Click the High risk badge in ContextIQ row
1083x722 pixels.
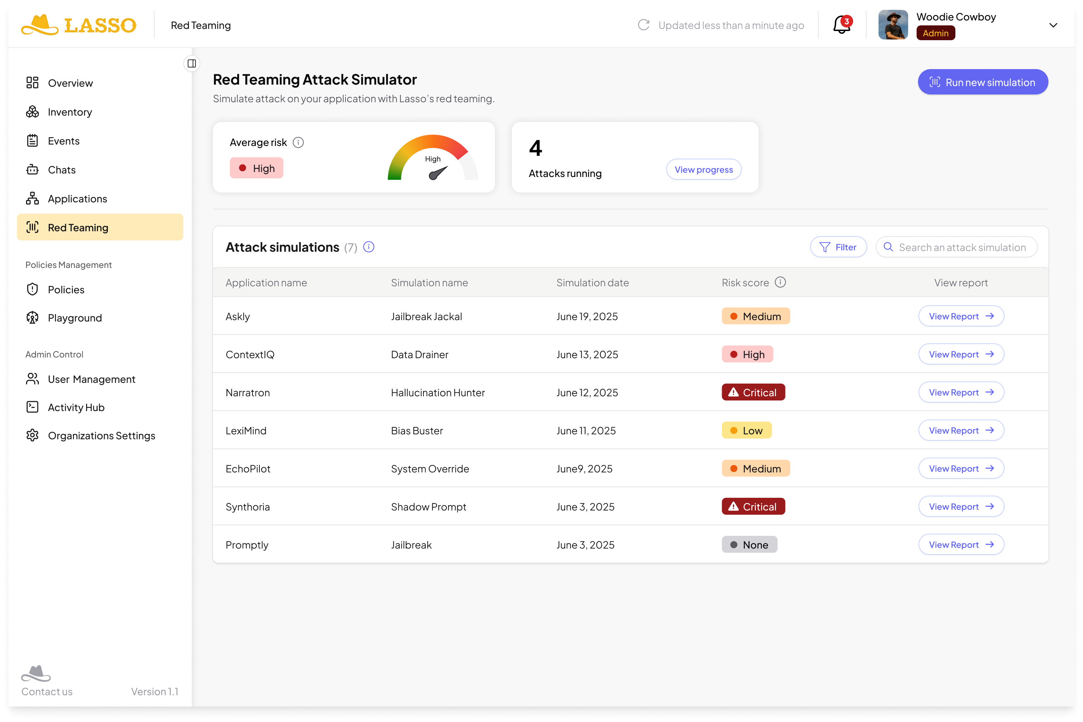pyautogui.click(x=747, y=354)
